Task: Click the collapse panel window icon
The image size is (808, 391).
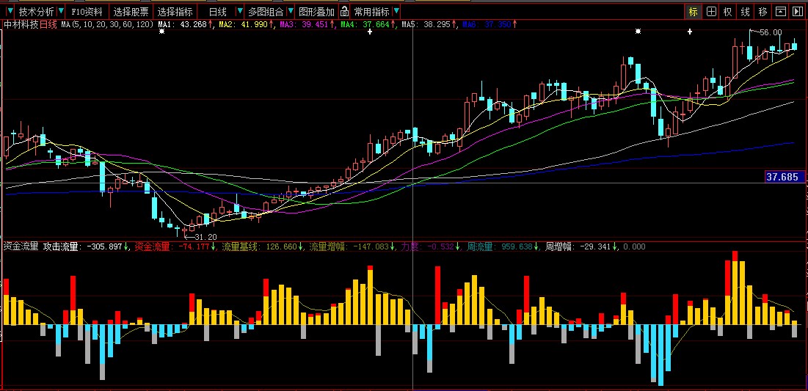Action: [x=781, y=12]
